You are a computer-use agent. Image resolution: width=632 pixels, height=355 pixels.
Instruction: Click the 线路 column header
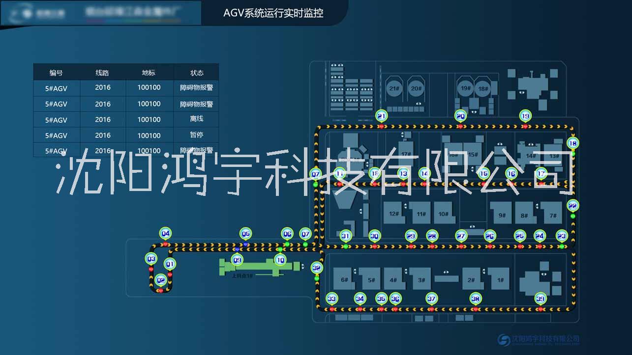102,72
